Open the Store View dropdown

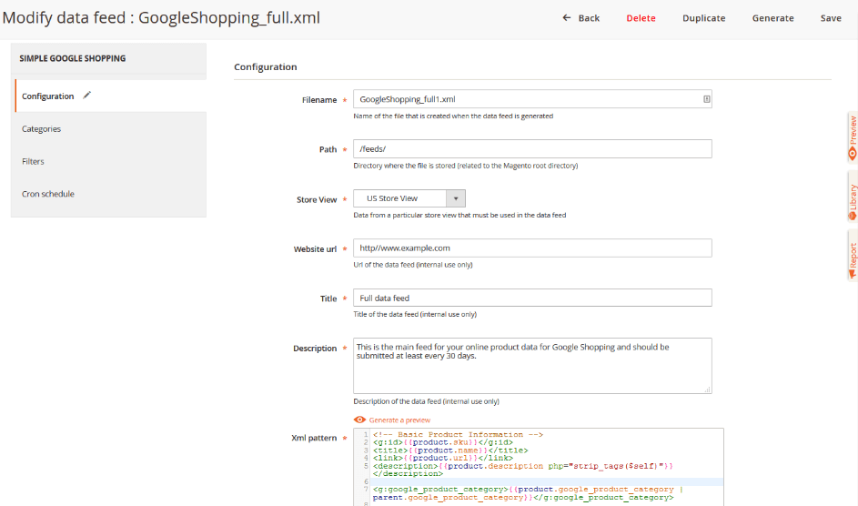[x=409, y=198]
